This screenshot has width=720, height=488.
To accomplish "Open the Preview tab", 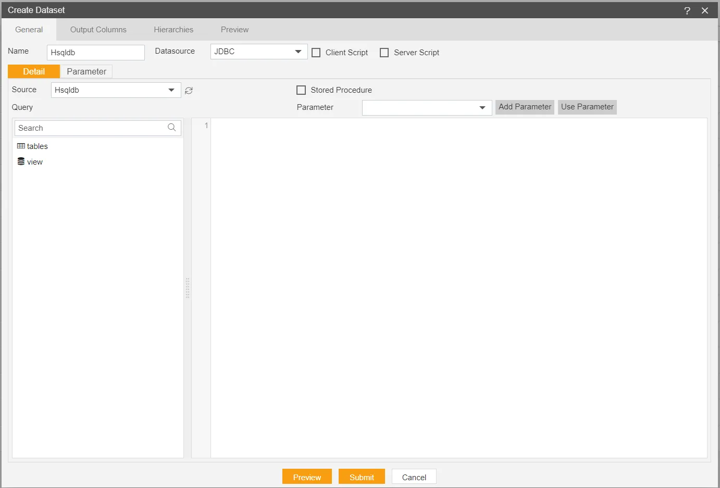I will coord(235,30).
